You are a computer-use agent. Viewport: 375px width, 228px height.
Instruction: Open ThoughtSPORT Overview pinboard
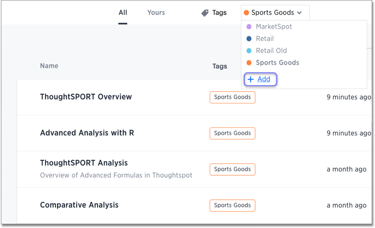point(86,97)
